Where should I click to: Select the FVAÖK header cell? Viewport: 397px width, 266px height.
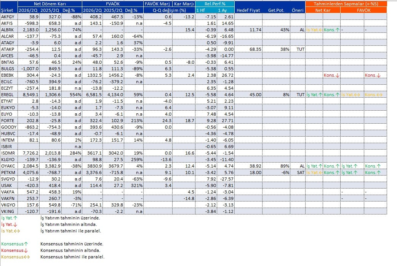[x=113, y=4]
